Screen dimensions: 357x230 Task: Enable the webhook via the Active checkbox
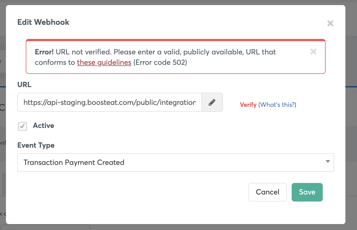click(x=22, y=126)
